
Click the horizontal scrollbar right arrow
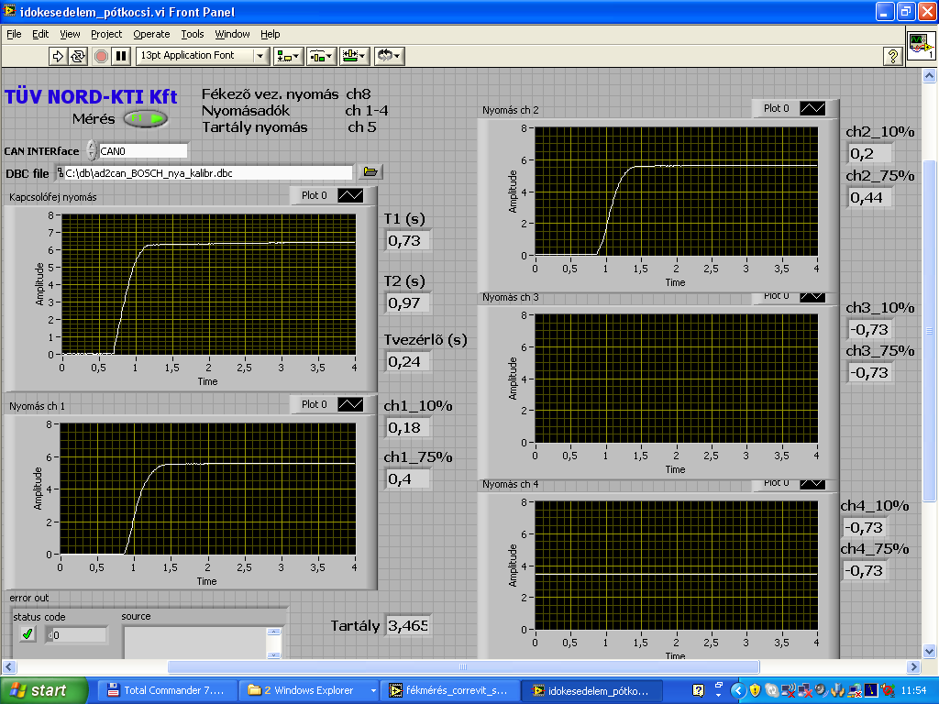point(913,666)
